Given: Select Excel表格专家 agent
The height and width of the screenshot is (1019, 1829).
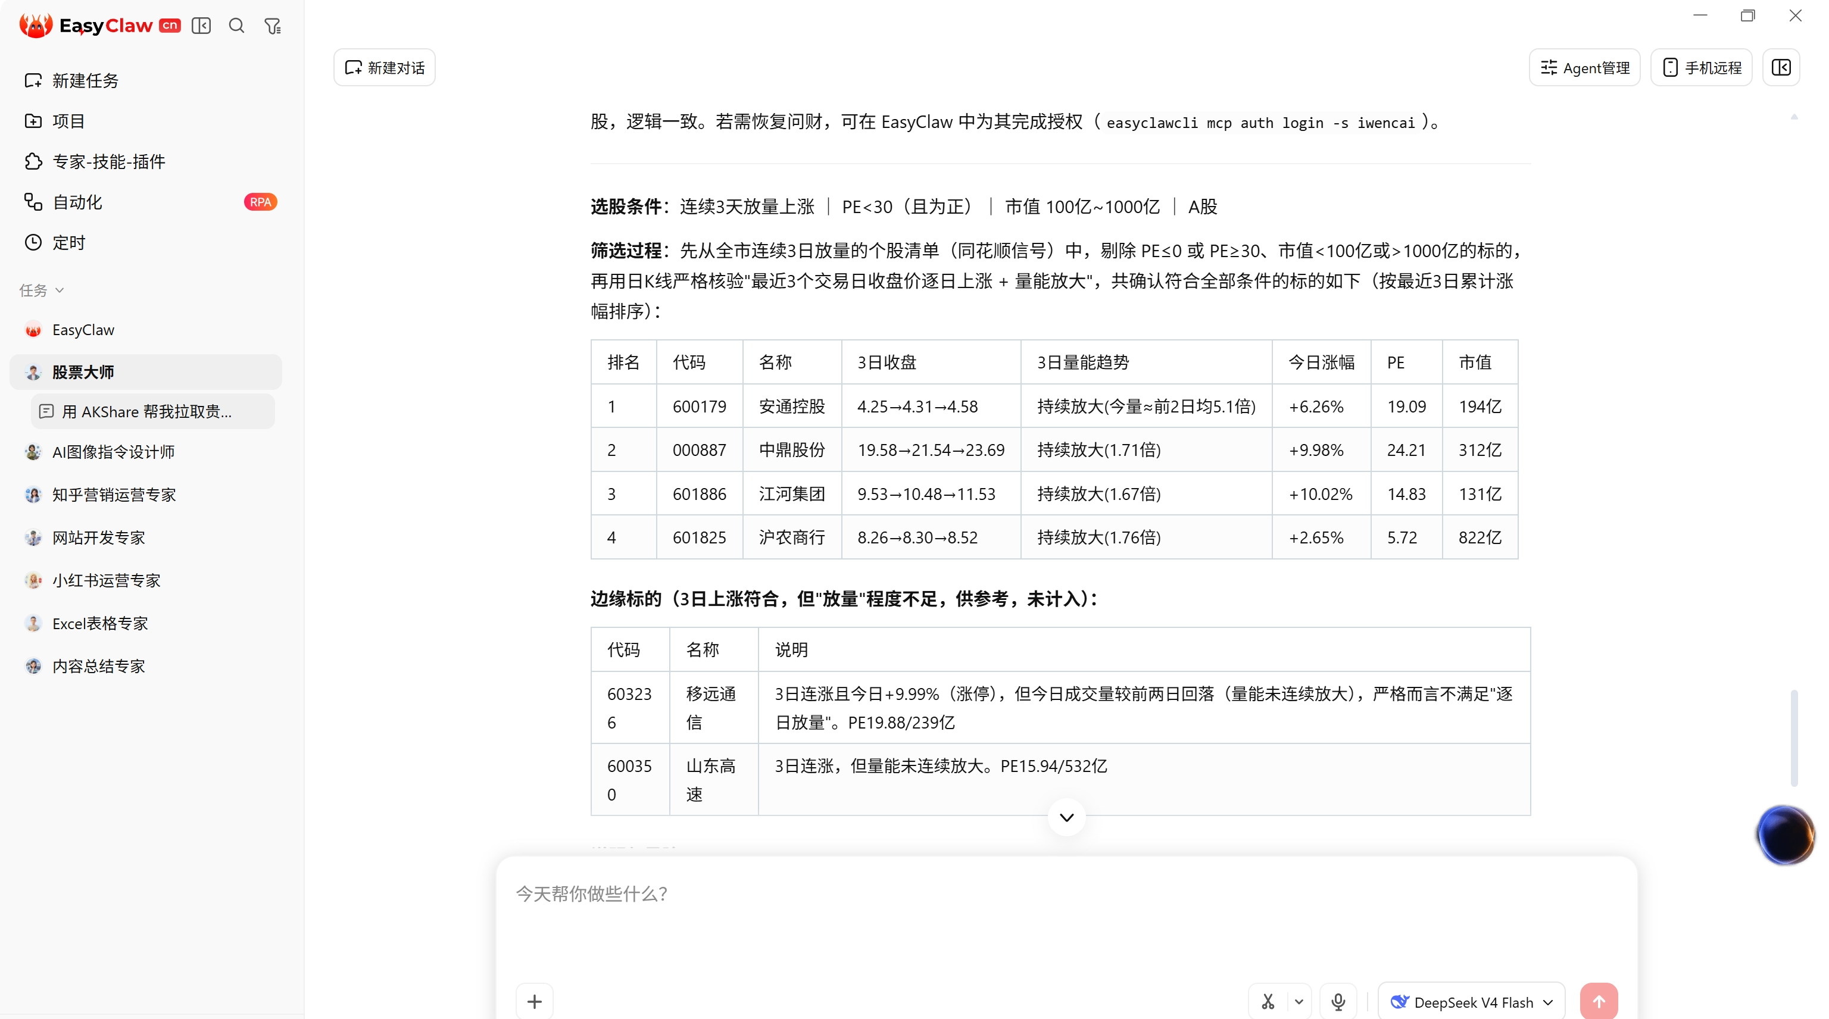Looking at the screenshot, I should (145, 624).
